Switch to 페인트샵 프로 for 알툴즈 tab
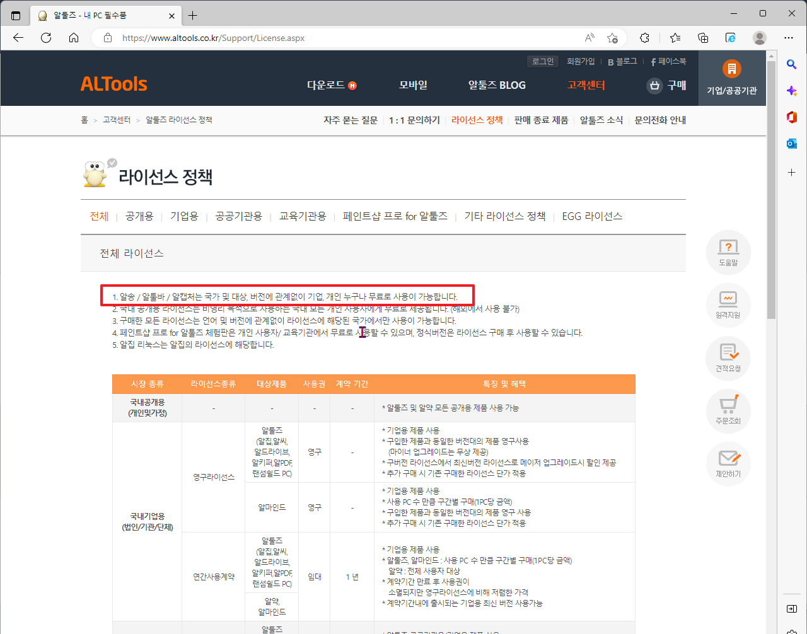Viewport: 807px width, 634px height. click(x=395, y=216)
